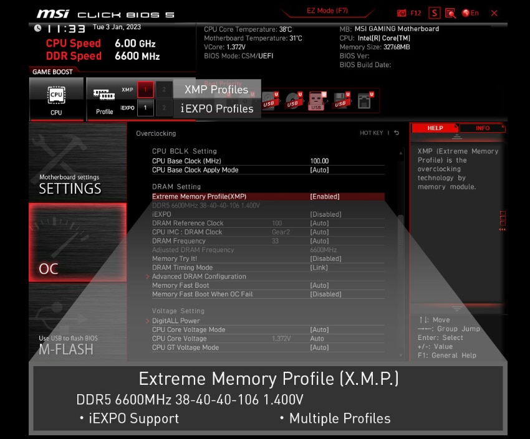
Task: Click the HOT KEY button
Action: point(371,133)
